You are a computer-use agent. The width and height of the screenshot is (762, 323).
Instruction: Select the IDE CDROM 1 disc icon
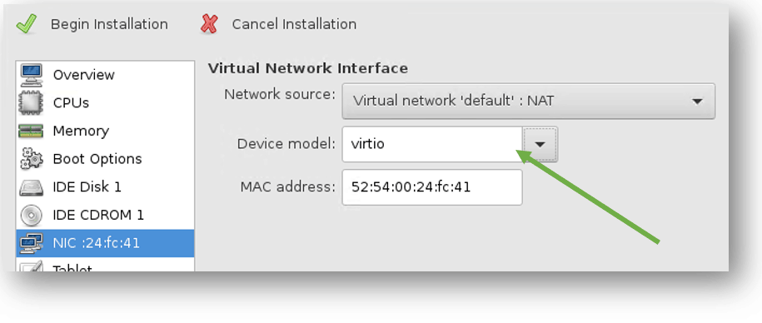pos(31,215)
